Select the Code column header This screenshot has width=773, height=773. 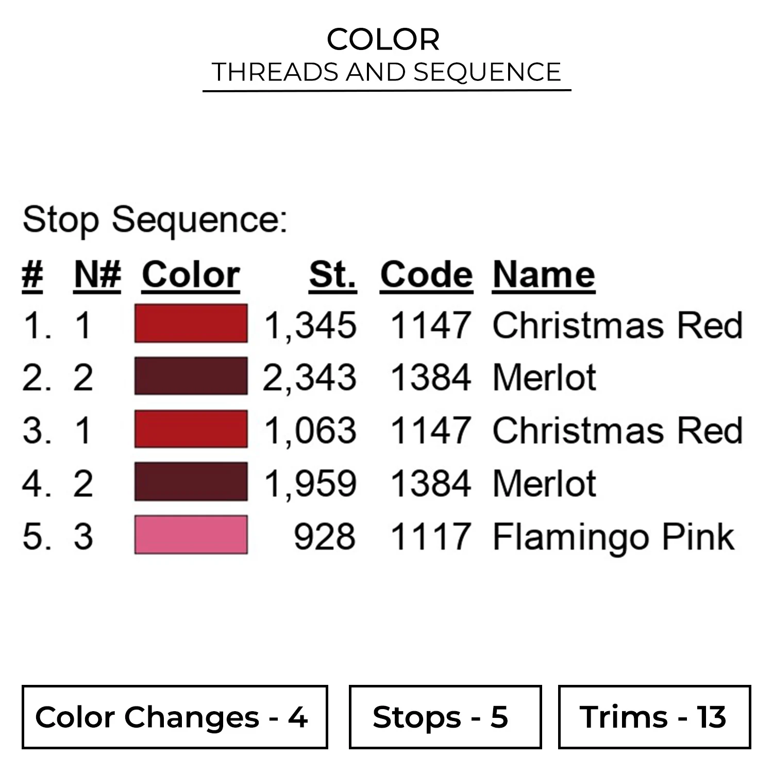pos(426,275)
